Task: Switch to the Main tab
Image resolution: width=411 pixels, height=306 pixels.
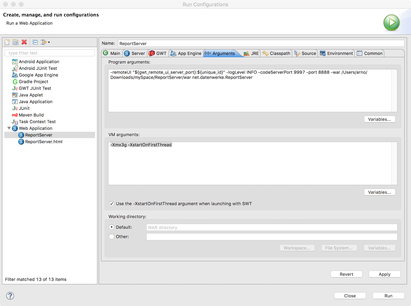Action: [x=112, y=53]
